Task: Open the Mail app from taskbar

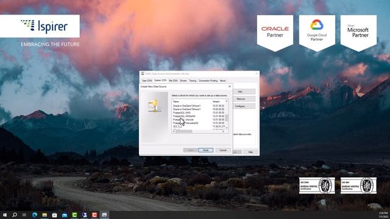Action: coord(65,215)
